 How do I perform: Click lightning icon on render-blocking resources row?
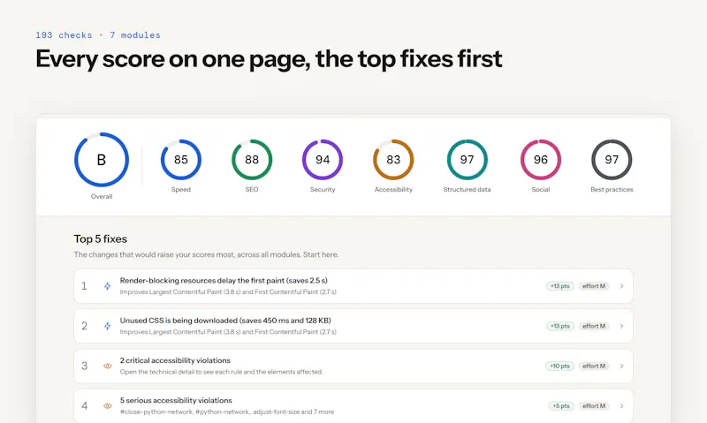coord(107,286)
